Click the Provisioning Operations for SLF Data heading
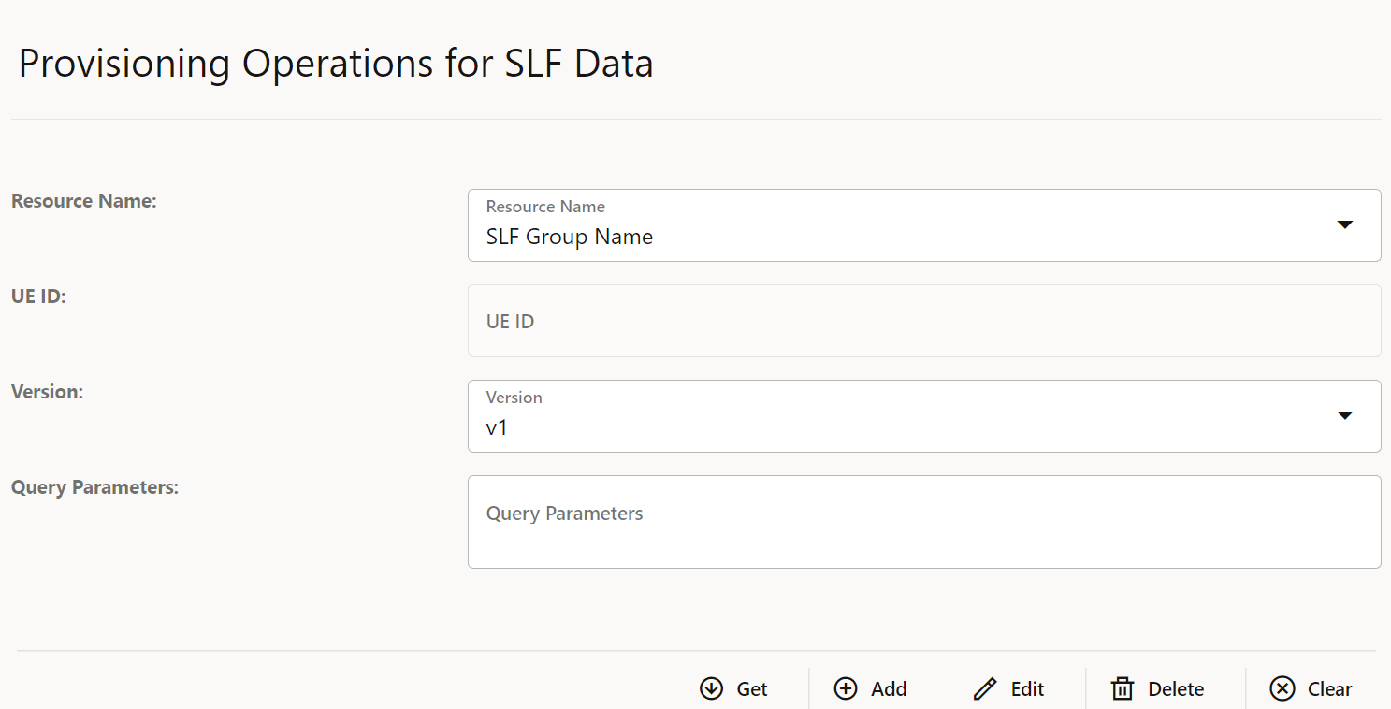1391x709 pixels. click(x=335, y=63)
